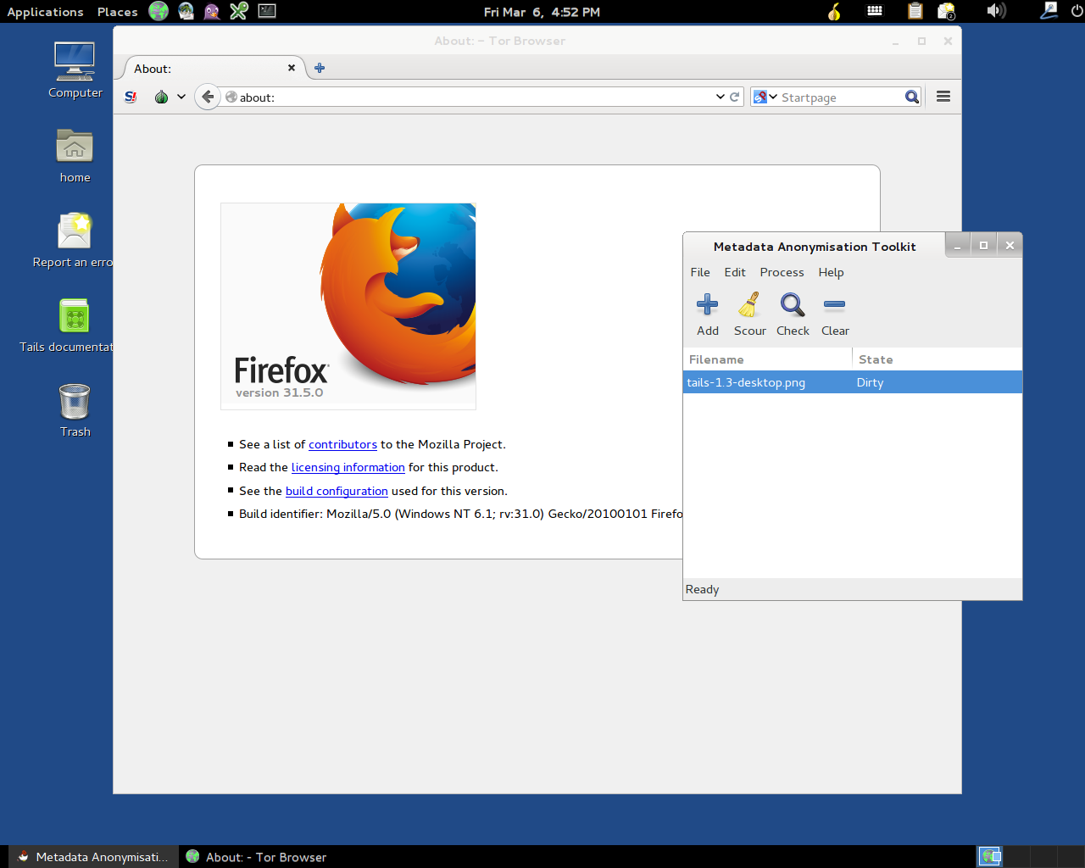The image size is (1085, 868).
Task: Launch the Terminal from the top panel
Action: point(267,11)
